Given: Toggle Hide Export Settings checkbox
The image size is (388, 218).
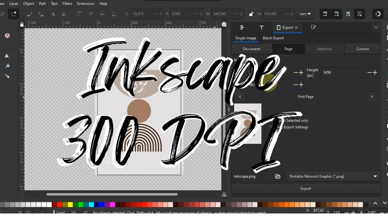Looking at the screenshot, I should click(x=271, y=127).
